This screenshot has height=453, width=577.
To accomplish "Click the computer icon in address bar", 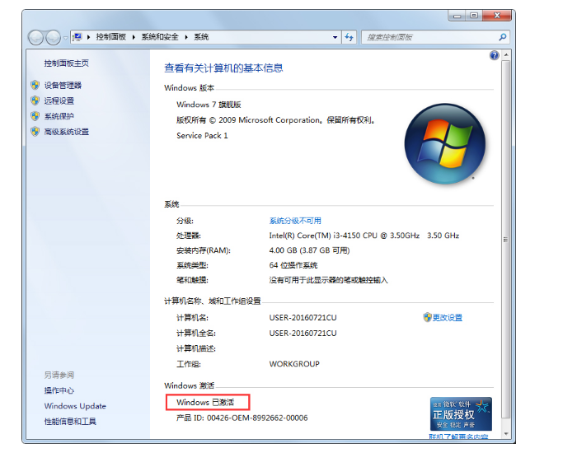I will (77, 37).
